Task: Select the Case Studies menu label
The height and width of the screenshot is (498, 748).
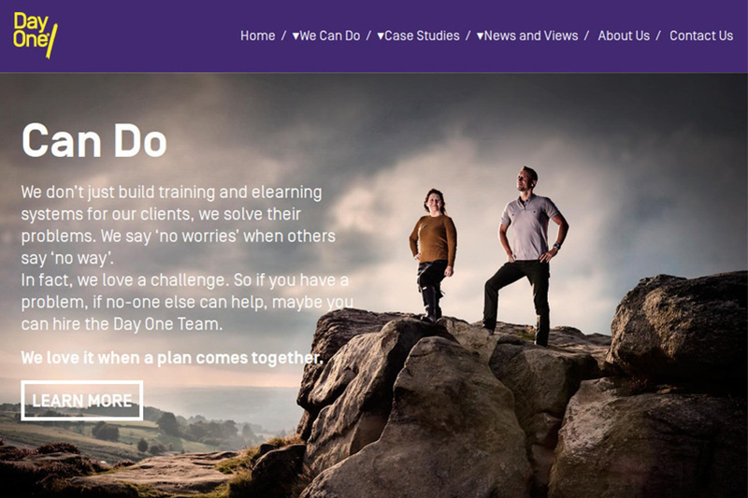Action: click(x=423, y=36)
